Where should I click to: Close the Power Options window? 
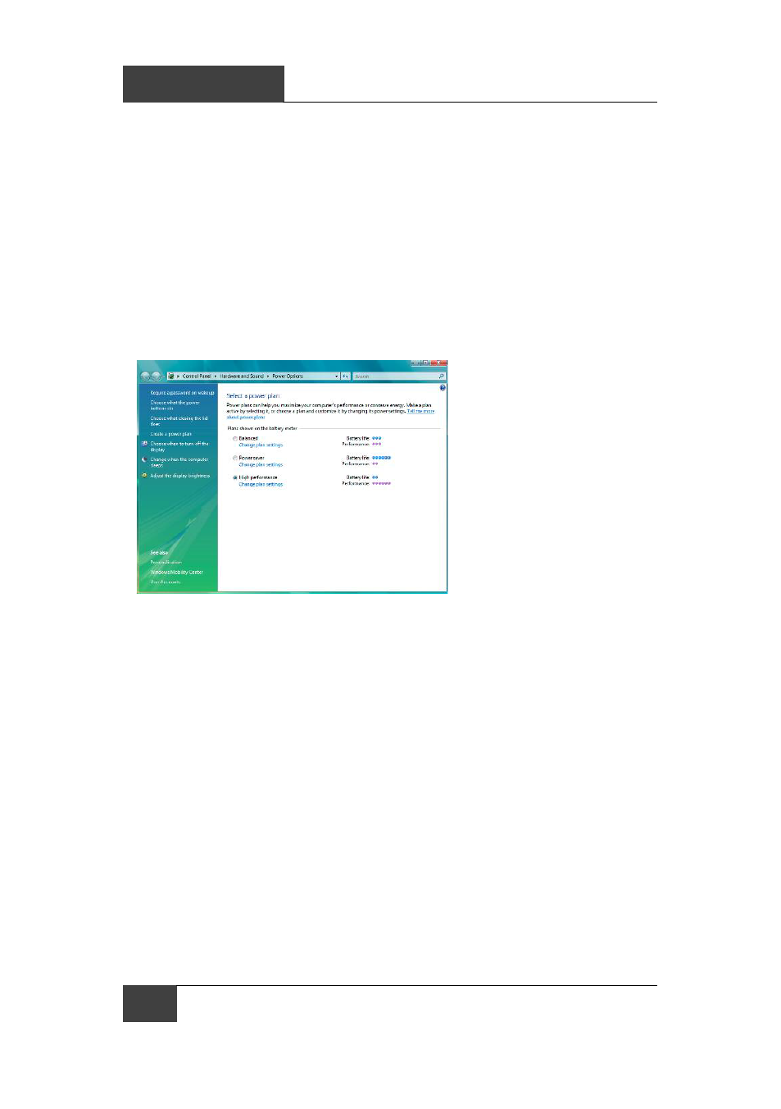[438, 363]
